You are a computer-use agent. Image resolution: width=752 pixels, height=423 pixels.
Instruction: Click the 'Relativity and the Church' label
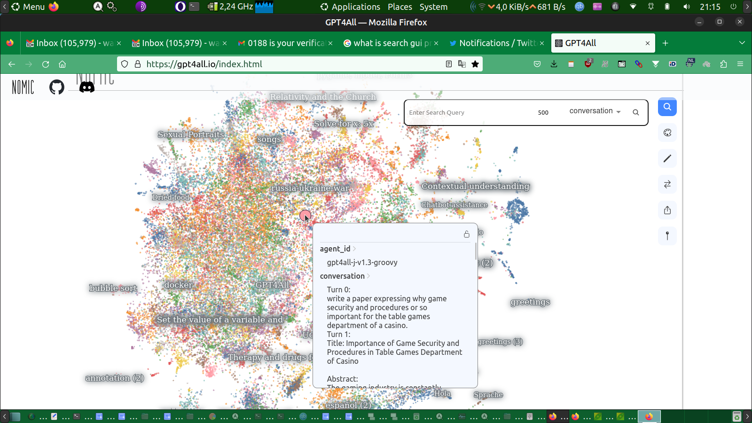point(323,97)
